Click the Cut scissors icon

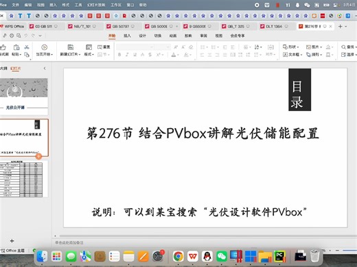click(x=27, y=47)
